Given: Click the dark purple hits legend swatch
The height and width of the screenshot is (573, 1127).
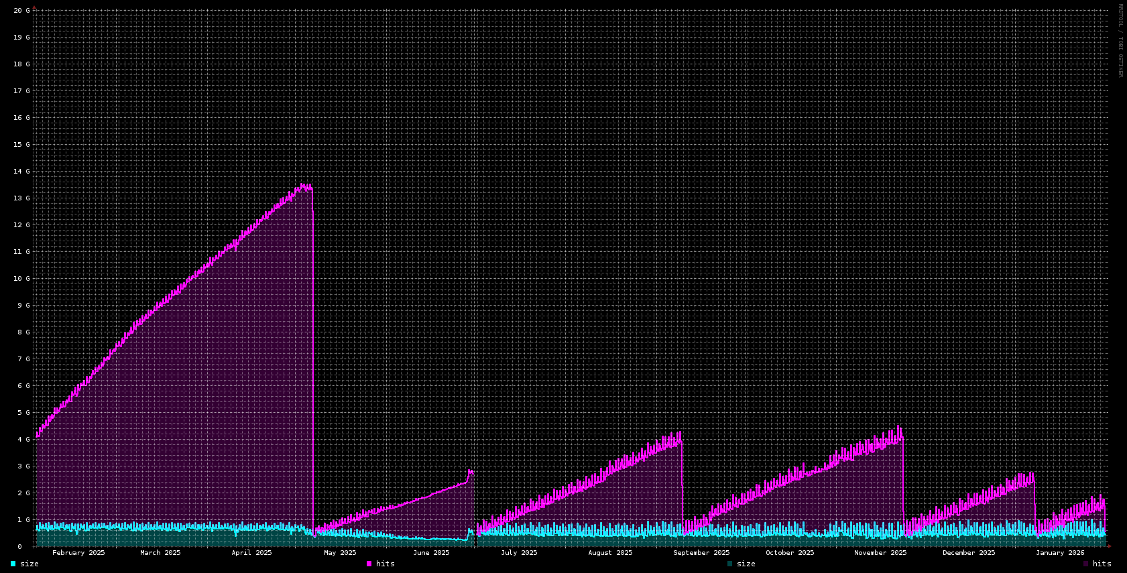Looking at the screenshot, I should tap(1085, 564).
